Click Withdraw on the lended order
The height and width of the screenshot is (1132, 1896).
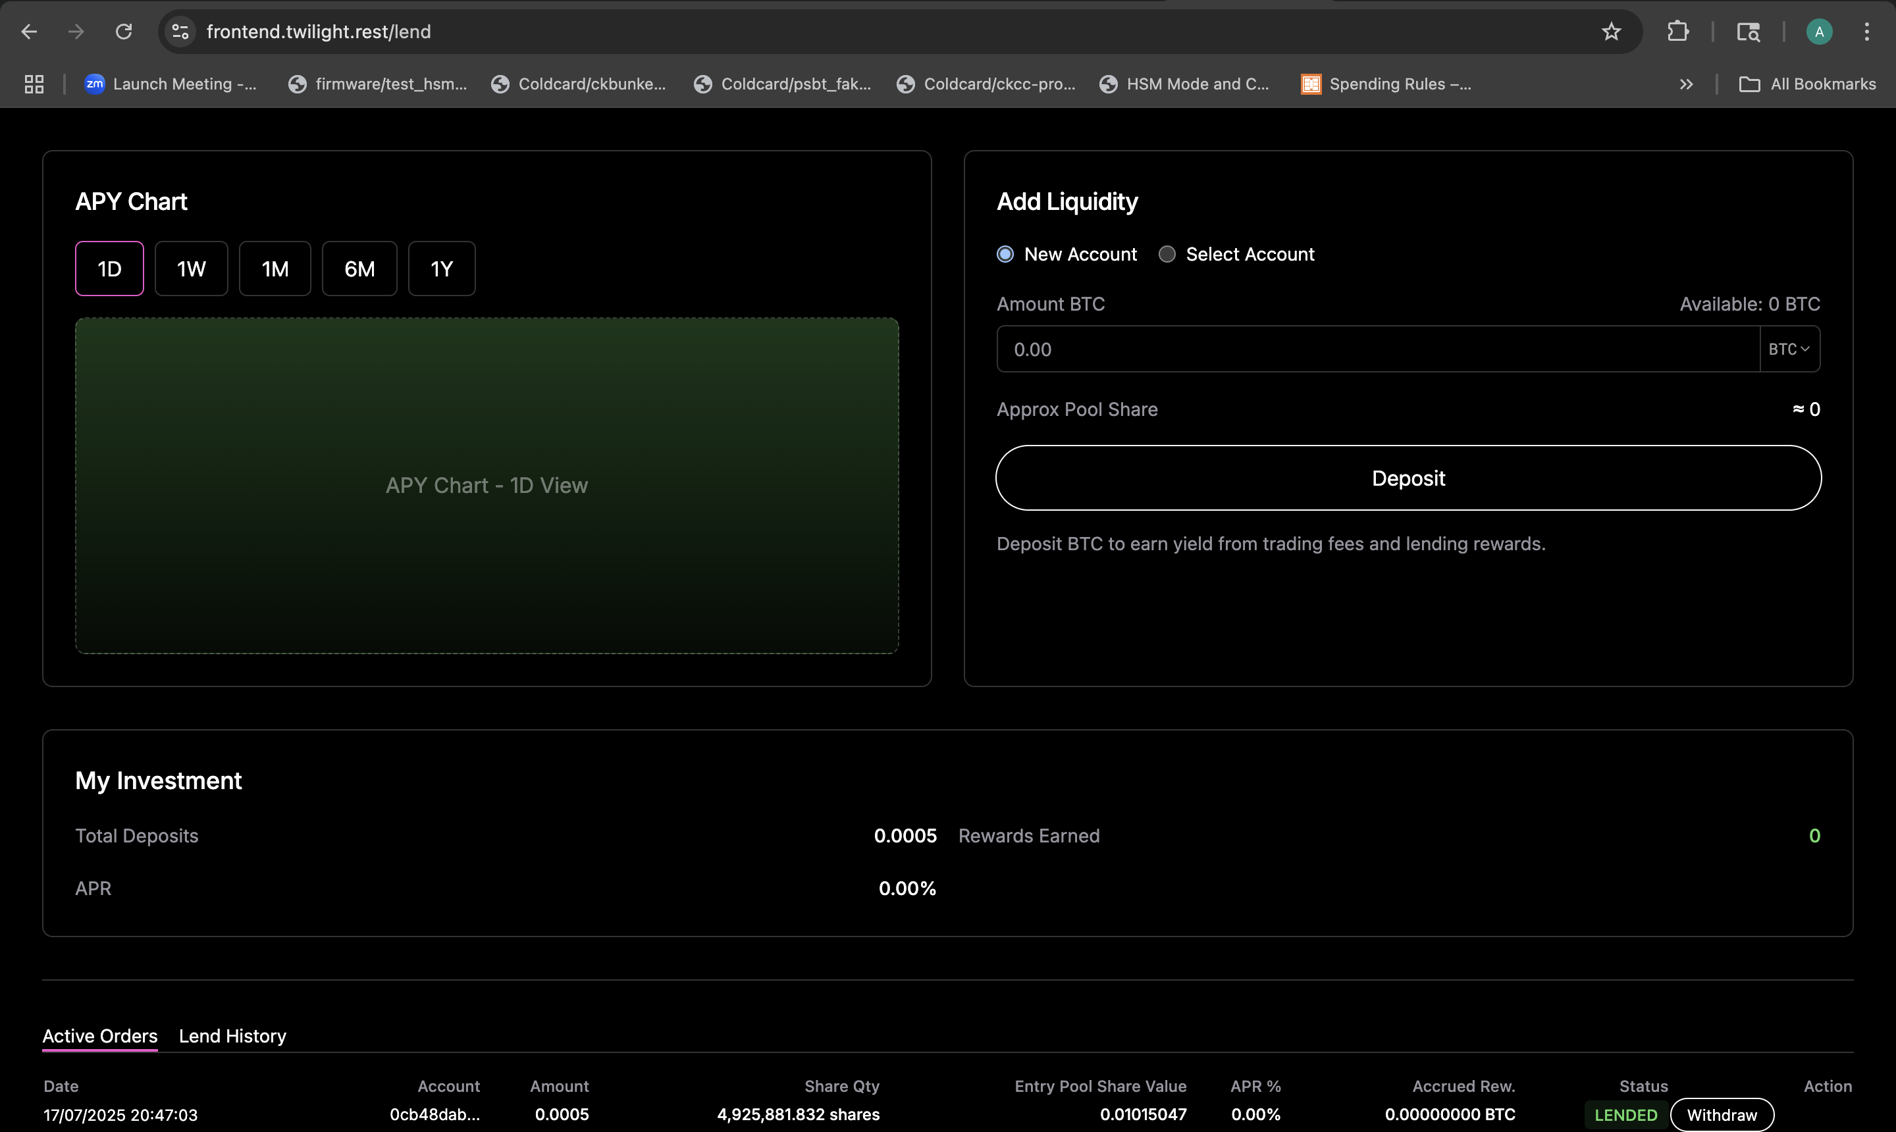[1722, 1114]
